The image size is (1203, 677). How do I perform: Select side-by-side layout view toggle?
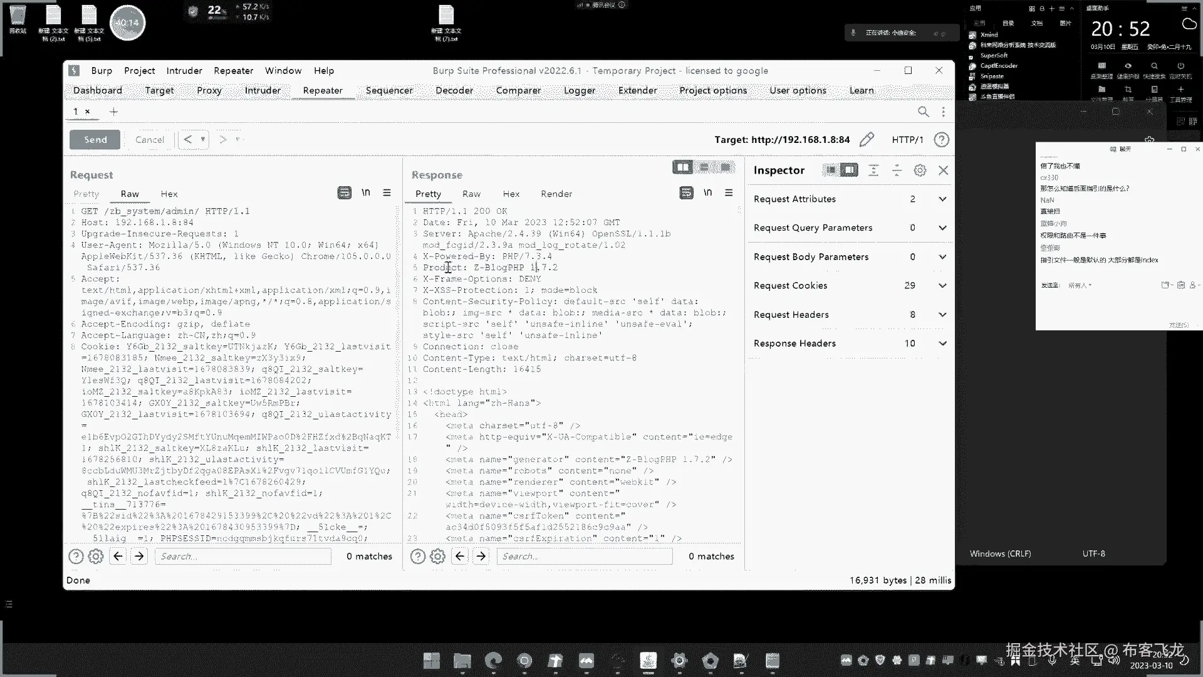coord(682,167)
